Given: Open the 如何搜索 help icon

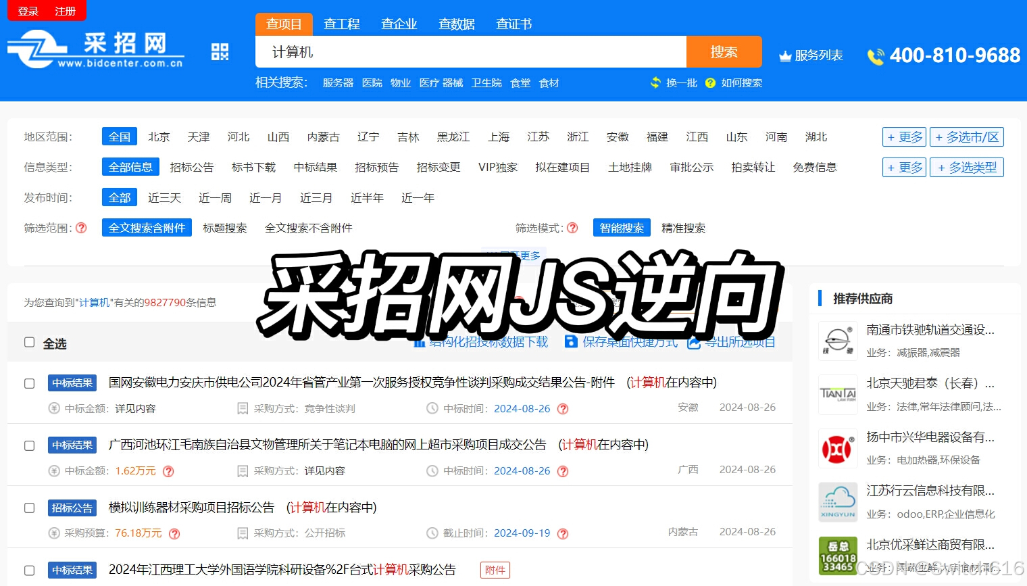Looking at the screenshot, I should (709, 82).
